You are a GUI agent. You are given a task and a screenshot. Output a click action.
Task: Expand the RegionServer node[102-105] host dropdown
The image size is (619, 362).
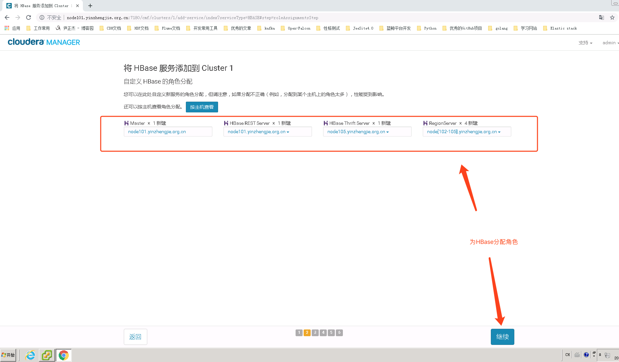coord(499,132)
